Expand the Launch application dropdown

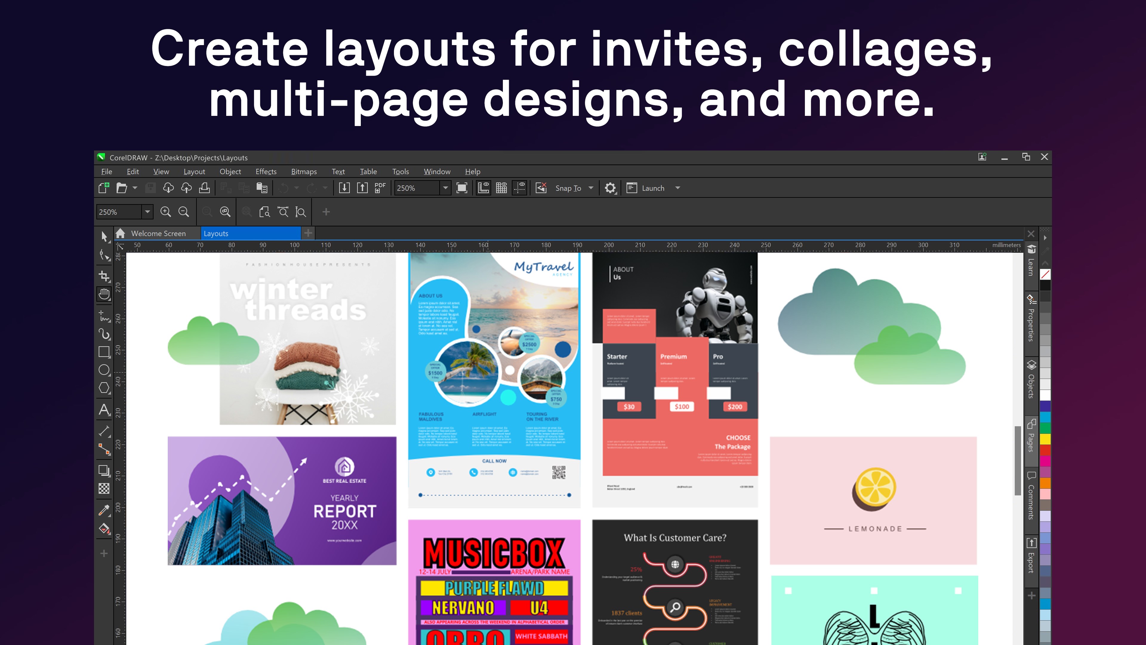677,188
